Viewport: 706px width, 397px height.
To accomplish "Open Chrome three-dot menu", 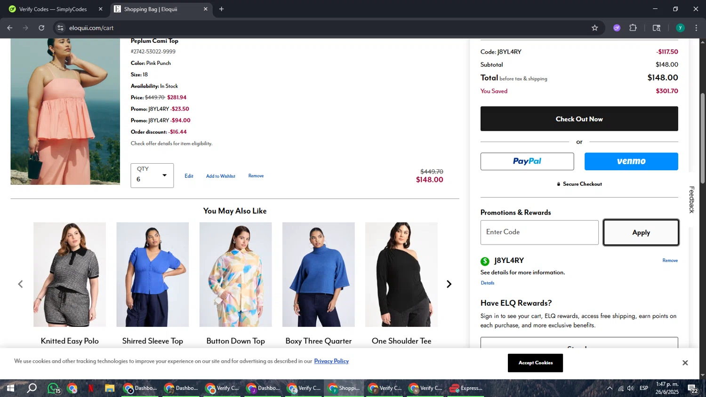I will 697,28.
